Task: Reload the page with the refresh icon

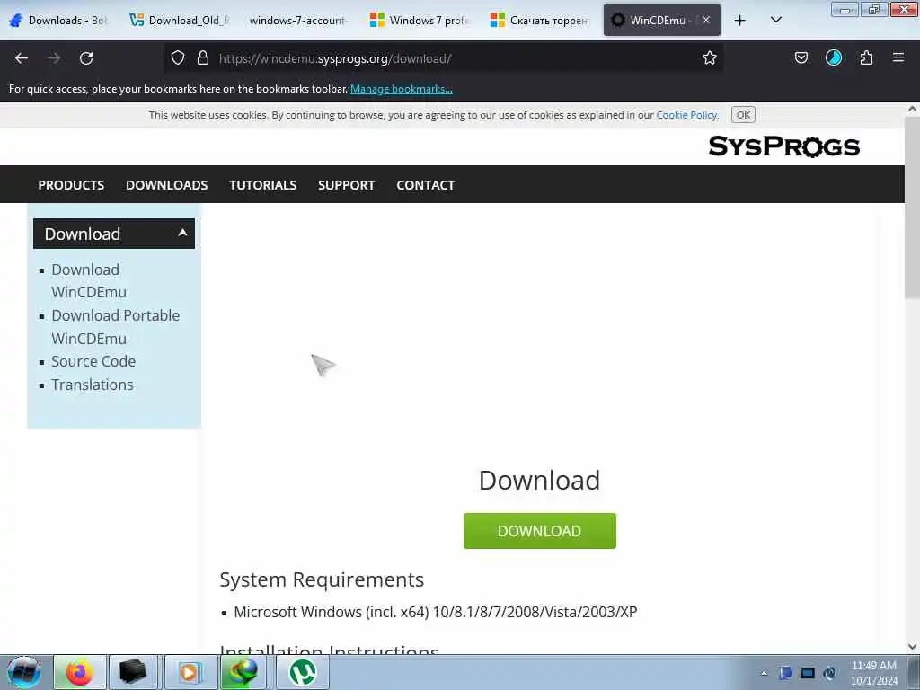Action: [x=86, y=58]
